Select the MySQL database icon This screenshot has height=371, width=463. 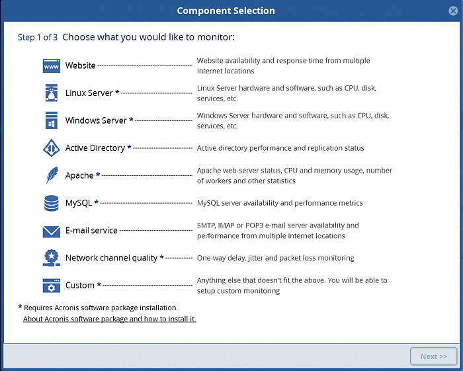tap(52, 203)
